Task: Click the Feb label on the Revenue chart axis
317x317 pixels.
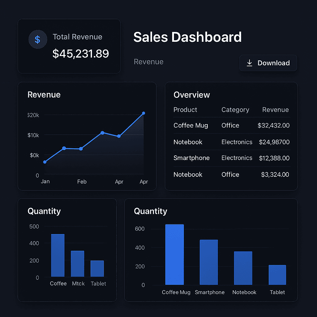Action: 82,182
